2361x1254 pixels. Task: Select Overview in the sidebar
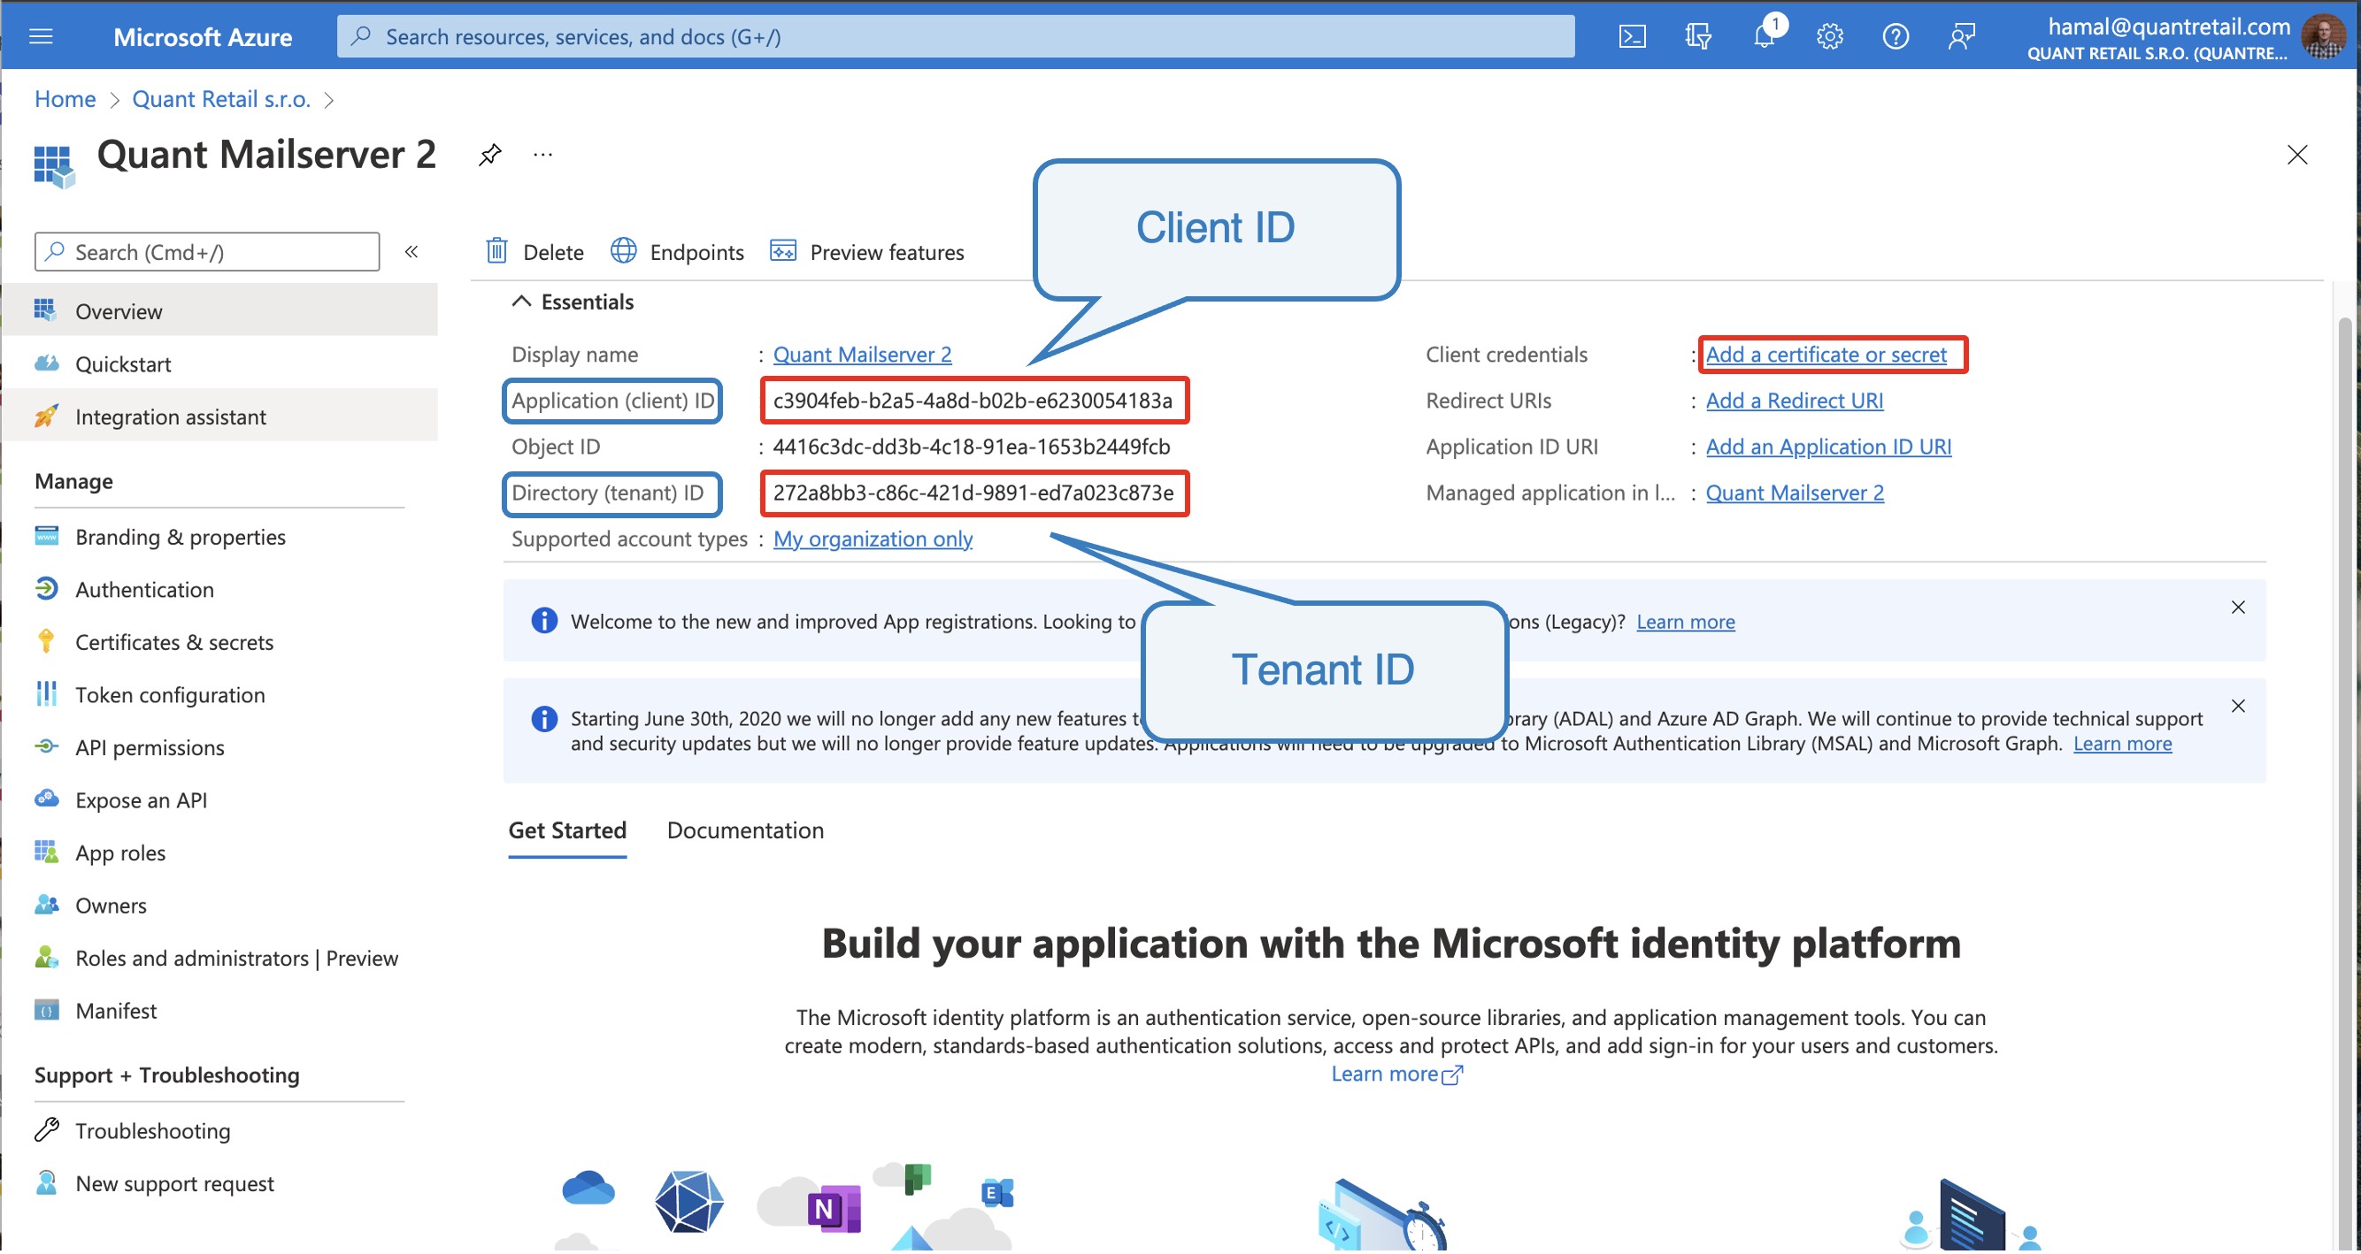coord(220,311)
